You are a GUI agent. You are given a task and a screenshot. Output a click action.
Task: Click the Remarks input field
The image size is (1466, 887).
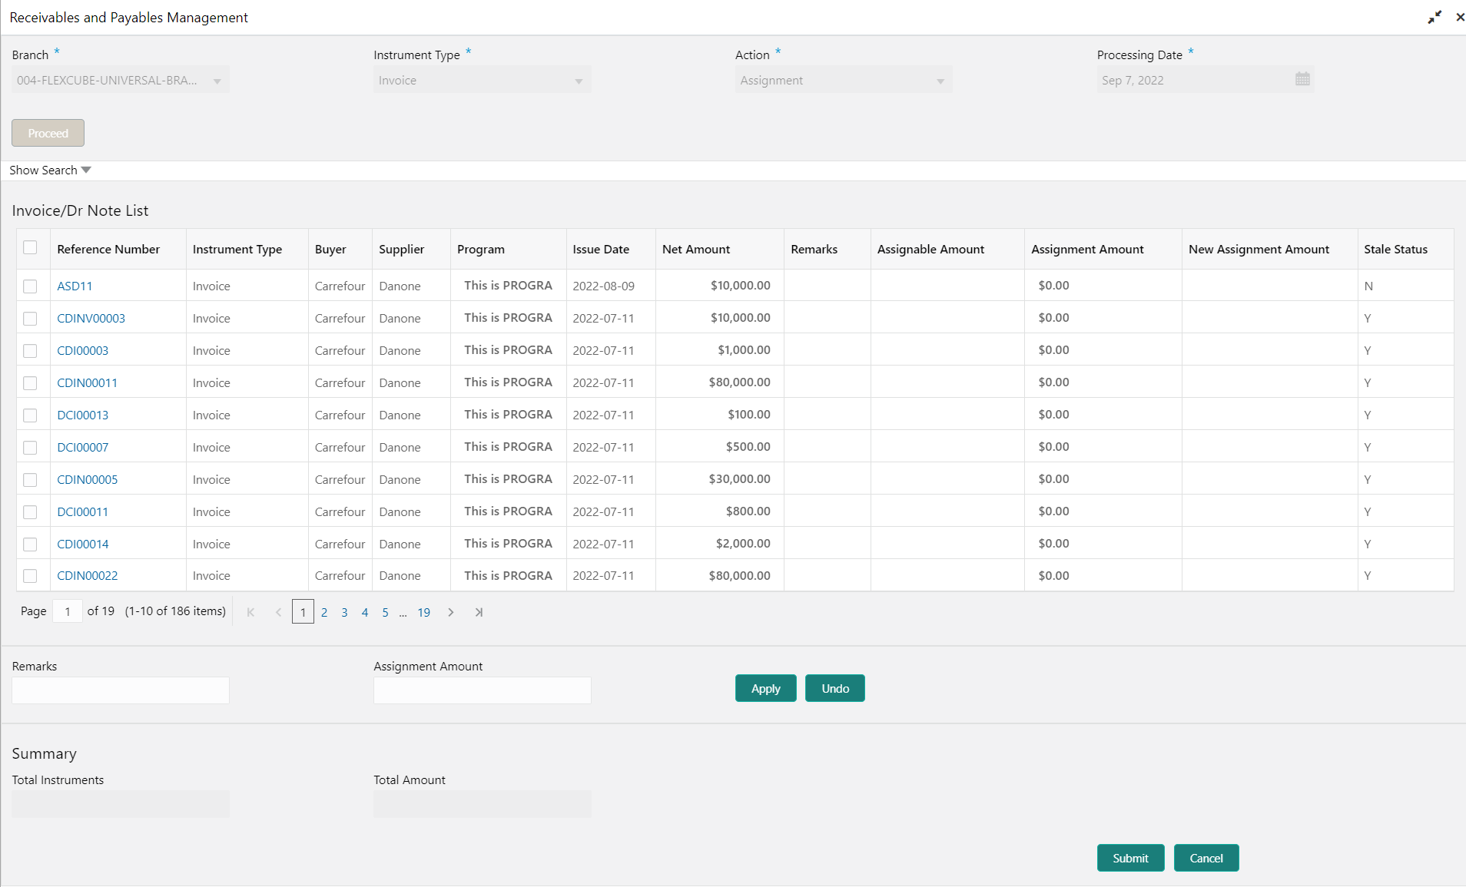pyautogui.click(x=121, y=690)
